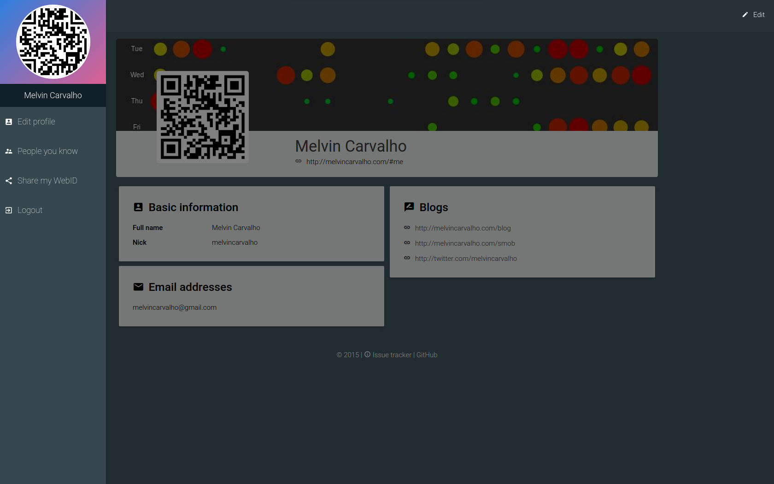Image resolution: width=774 pixels, height=484 pixels.
Task: Click the melvincarvalho@gmail.com email address
Action: (175, 307)
